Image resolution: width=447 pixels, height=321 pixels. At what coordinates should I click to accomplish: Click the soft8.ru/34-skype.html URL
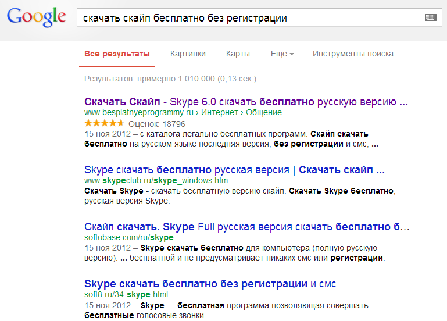coord(126,294)
